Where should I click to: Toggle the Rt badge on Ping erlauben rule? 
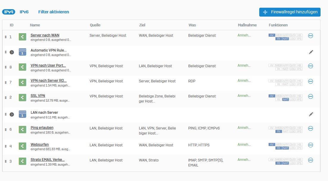coord(279,132)
